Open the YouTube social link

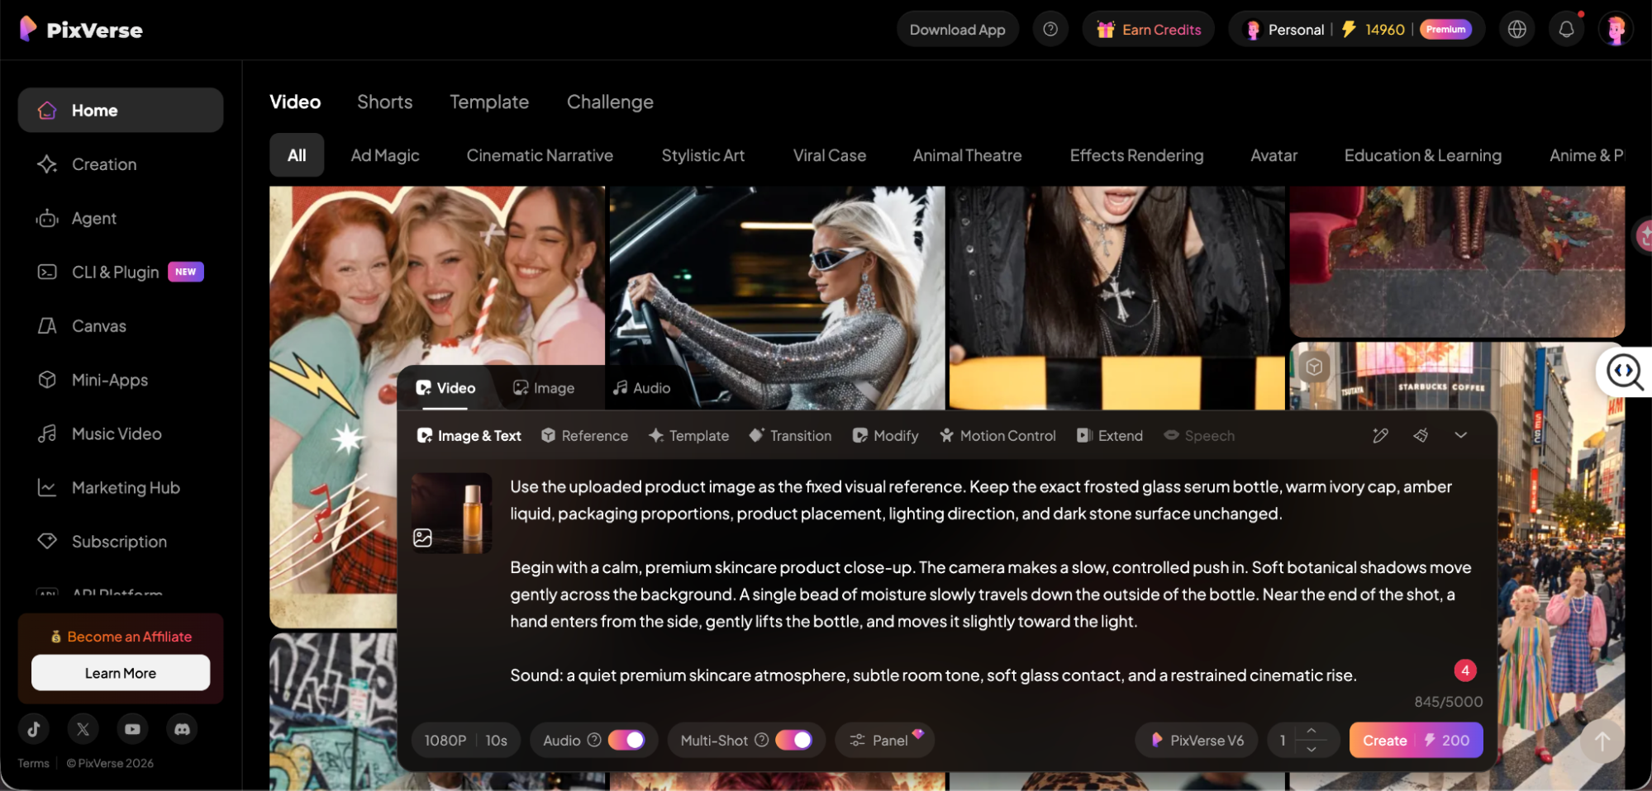coord(132,729)
